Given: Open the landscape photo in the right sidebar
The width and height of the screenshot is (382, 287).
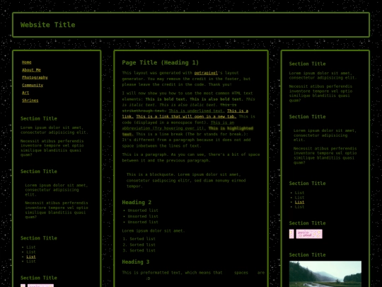Looking at the screenshot, I should coord(325,274).
